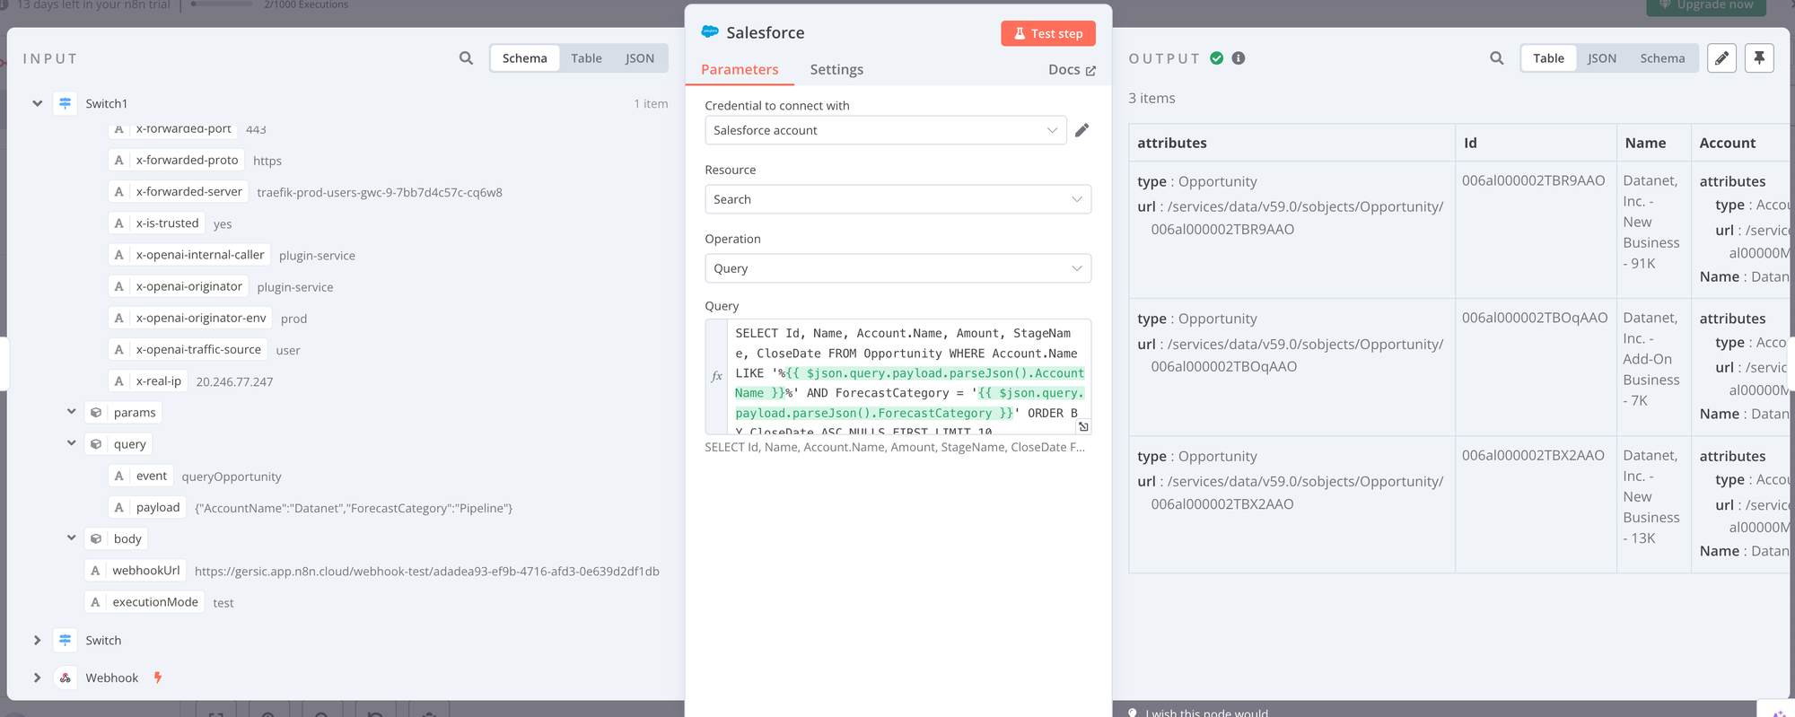
Task: Click the Switch1 node icon
Action: (x=66, y=103)
